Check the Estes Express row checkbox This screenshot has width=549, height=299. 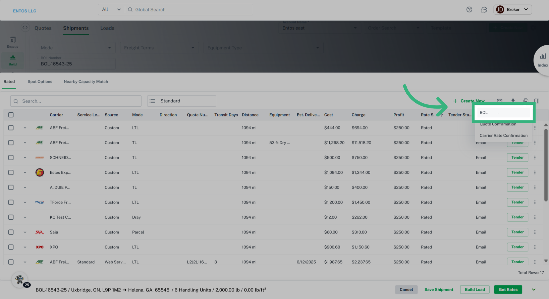tap(11, 172)
